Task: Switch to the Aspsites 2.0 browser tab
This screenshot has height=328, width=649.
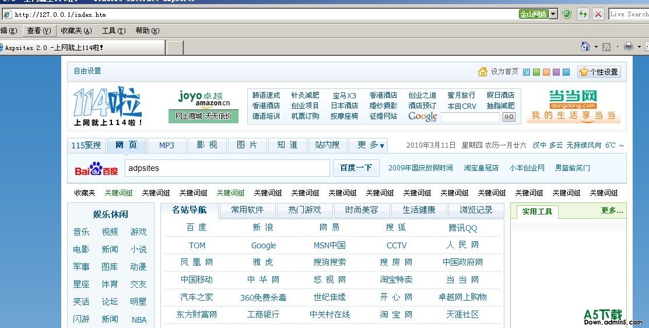Action: (x=82, y=48)
